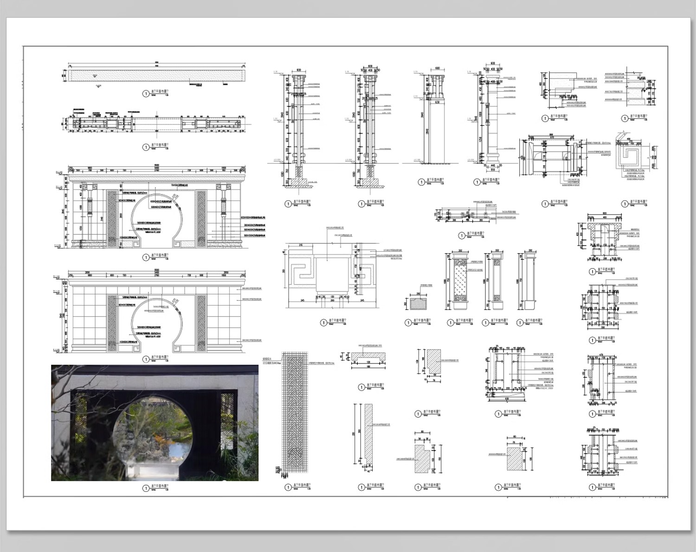Click the view number bubble below the photo
The image size is (696, 552).
[147, 488]
